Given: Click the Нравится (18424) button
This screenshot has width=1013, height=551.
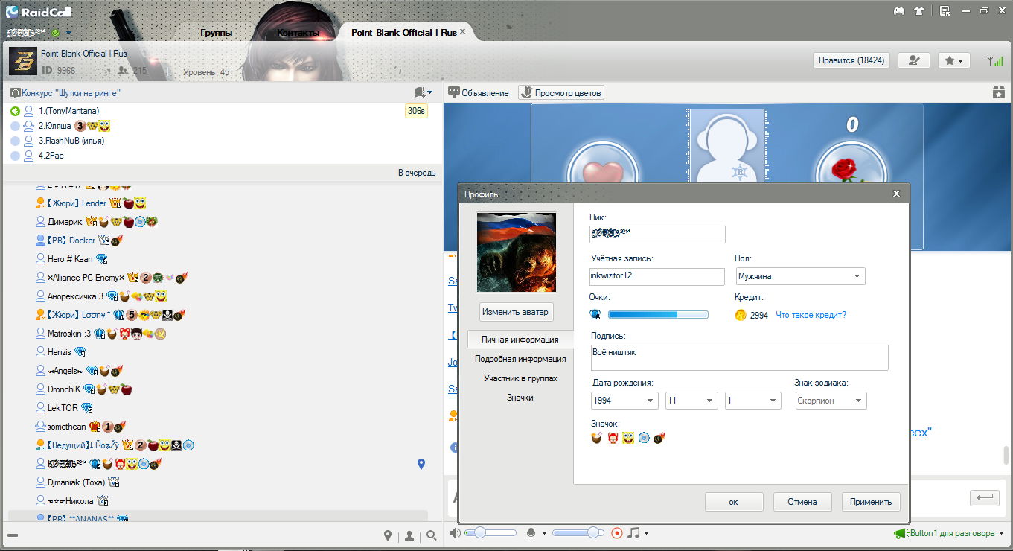Looking at the screenshot, I should pos(851,60).
